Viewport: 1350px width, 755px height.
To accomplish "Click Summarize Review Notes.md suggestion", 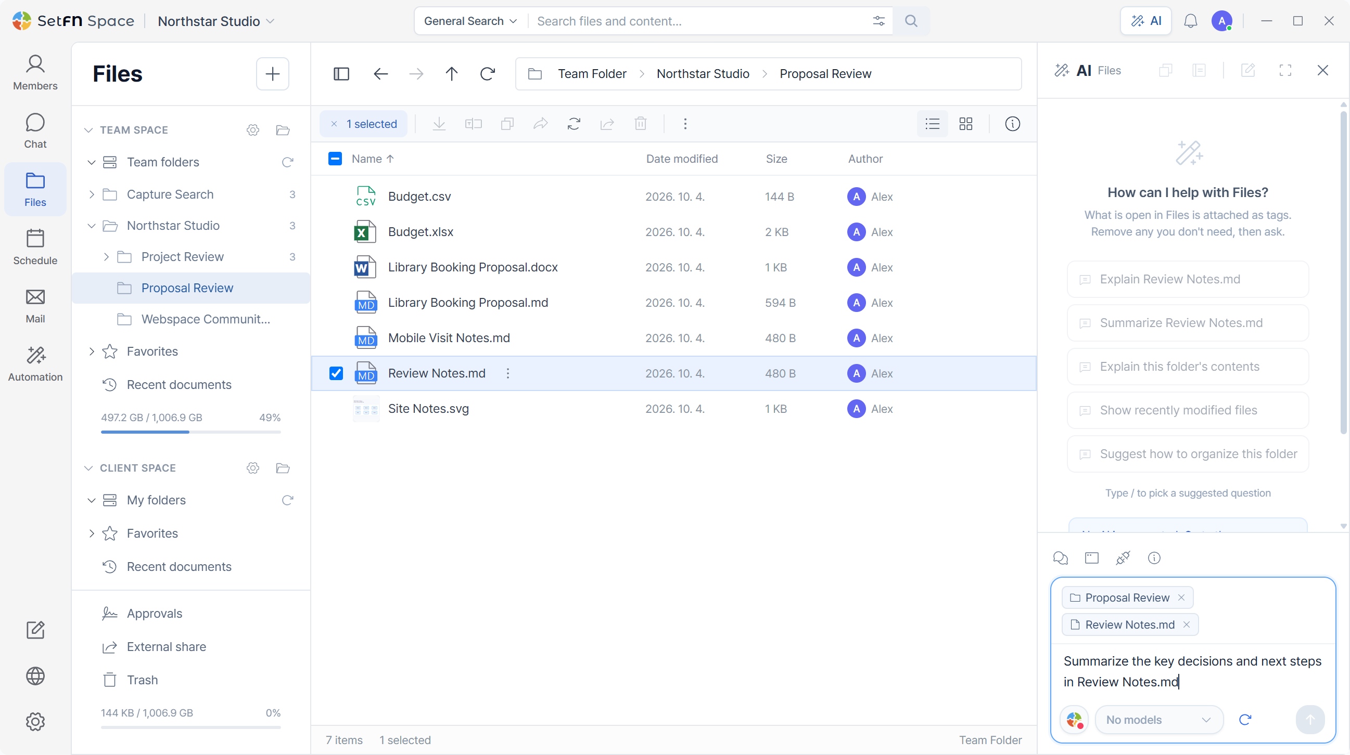I will [1188, 322].
